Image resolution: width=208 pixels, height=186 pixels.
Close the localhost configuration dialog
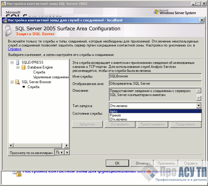(202, 20)
